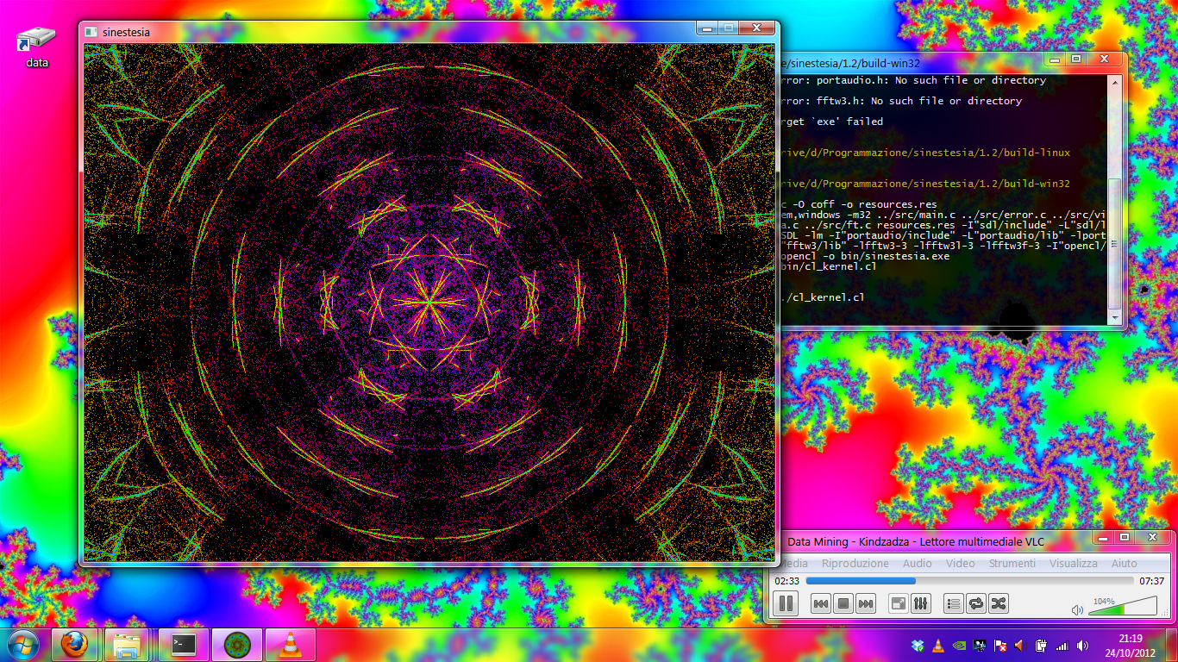Show the VLC playlist
This screenshot has height=662, width=1178.
pyautogui.click(x=954, y=604)
